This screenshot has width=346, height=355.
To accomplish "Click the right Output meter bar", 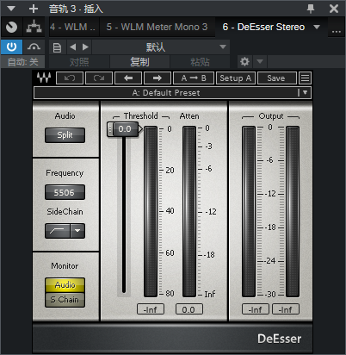I will click(293, 211).
